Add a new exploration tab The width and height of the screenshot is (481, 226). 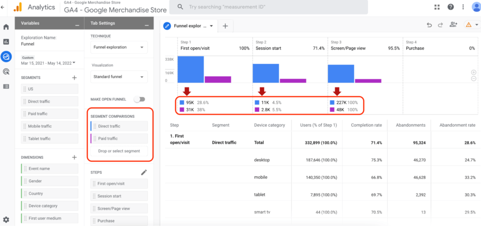(x=225, y=26)
